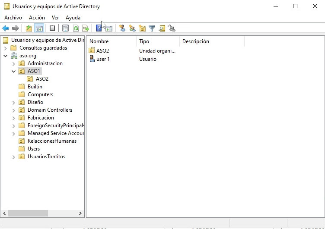Expand the Domain Controllers tree node
Viewport: 325px width, 229px height.
pyautogui.click(x=13, y=110)
